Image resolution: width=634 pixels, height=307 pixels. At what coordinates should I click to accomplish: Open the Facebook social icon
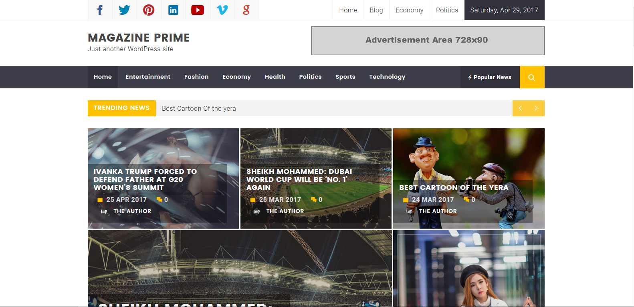(x=100, y=10)
